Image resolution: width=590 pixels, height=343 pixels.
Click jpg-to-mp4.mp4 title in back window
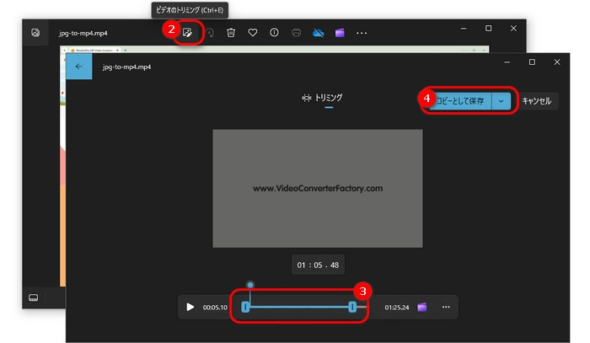[83, 33]
